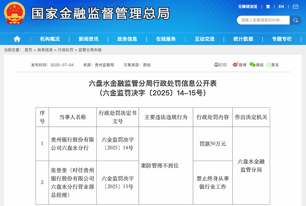Click the cell 贵州银行股份有限公司六盘水分行

click(73, 144)
